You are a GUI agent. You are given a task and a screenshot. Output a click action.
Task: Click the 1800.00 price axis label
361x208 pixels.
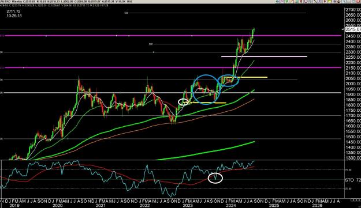(x=353, y=105)
